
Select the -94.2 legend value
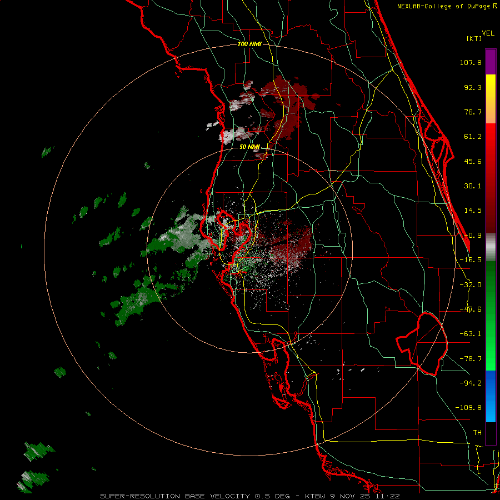[471, 383]
